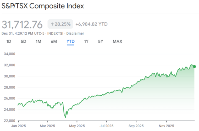199x131 pixels.
Task: Click the Jan 2025 x-axis label
Action: tap(18, 125)
